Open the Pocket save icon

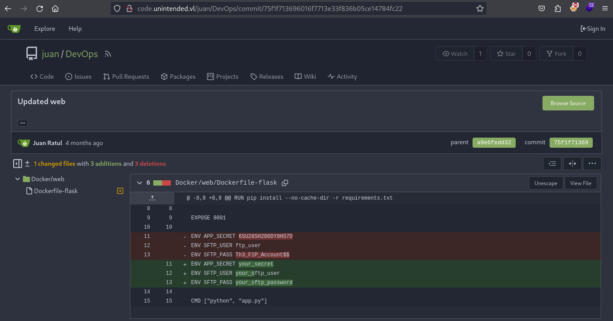542,8
